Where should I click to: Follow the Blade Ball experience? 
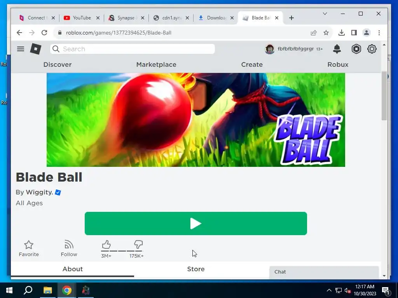(69, 249)
